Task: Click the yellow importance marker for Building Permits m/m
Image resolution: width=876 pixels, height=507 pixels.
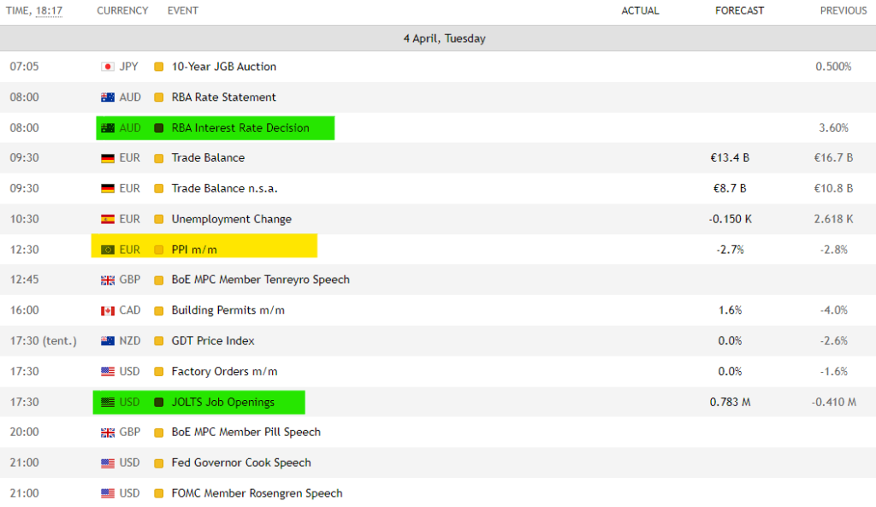Action: (x=158, y=310)
